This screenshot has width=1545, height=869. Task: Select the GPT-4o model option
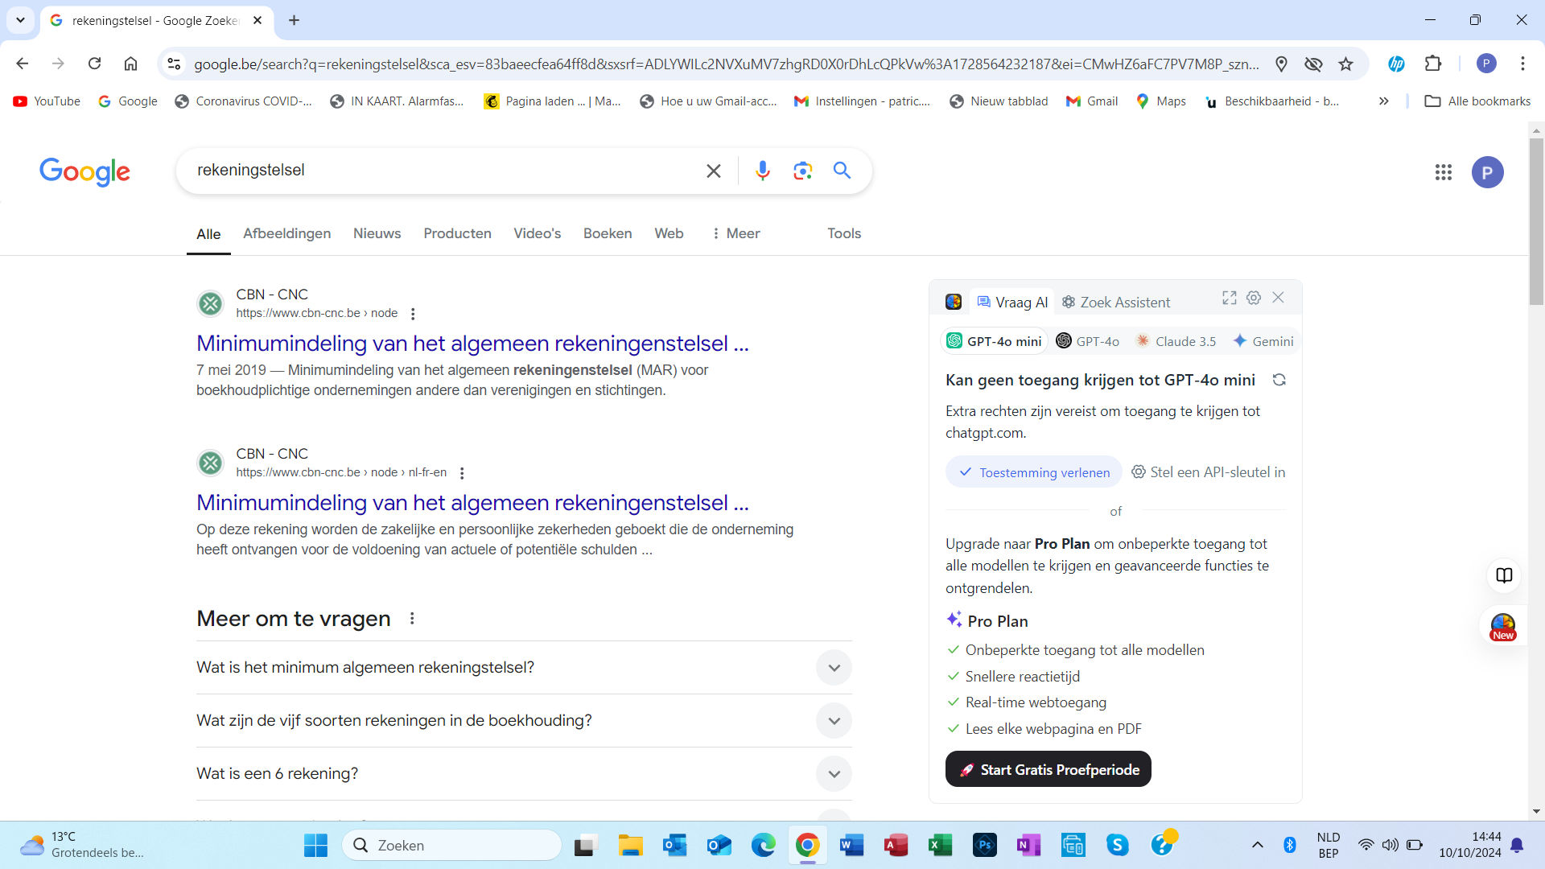click(1088, 341)
